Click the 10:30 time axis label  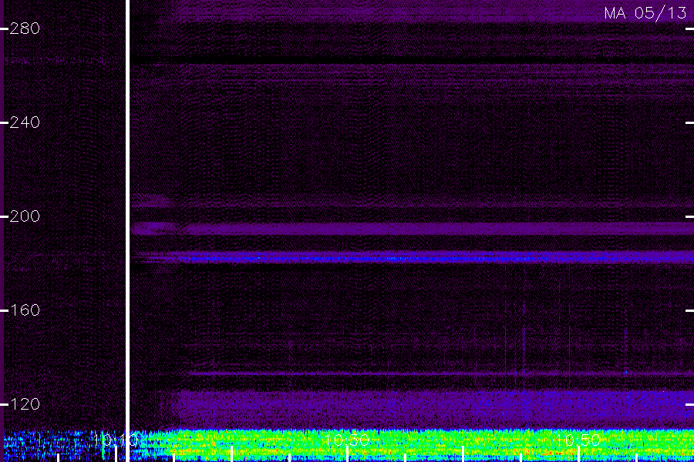point(348,440)
